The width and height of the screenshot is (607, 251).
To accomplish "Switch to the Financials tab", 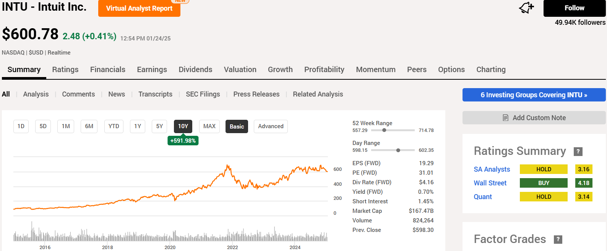I will 108,69.
